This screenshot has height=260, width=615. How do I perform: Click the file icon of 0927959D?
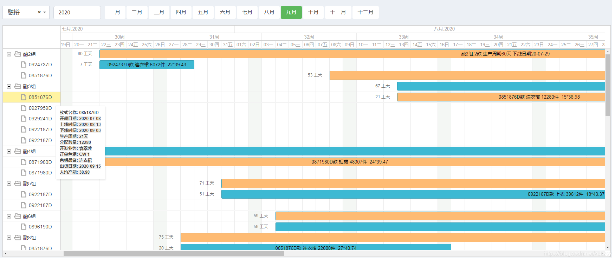(x=24, y=108)
